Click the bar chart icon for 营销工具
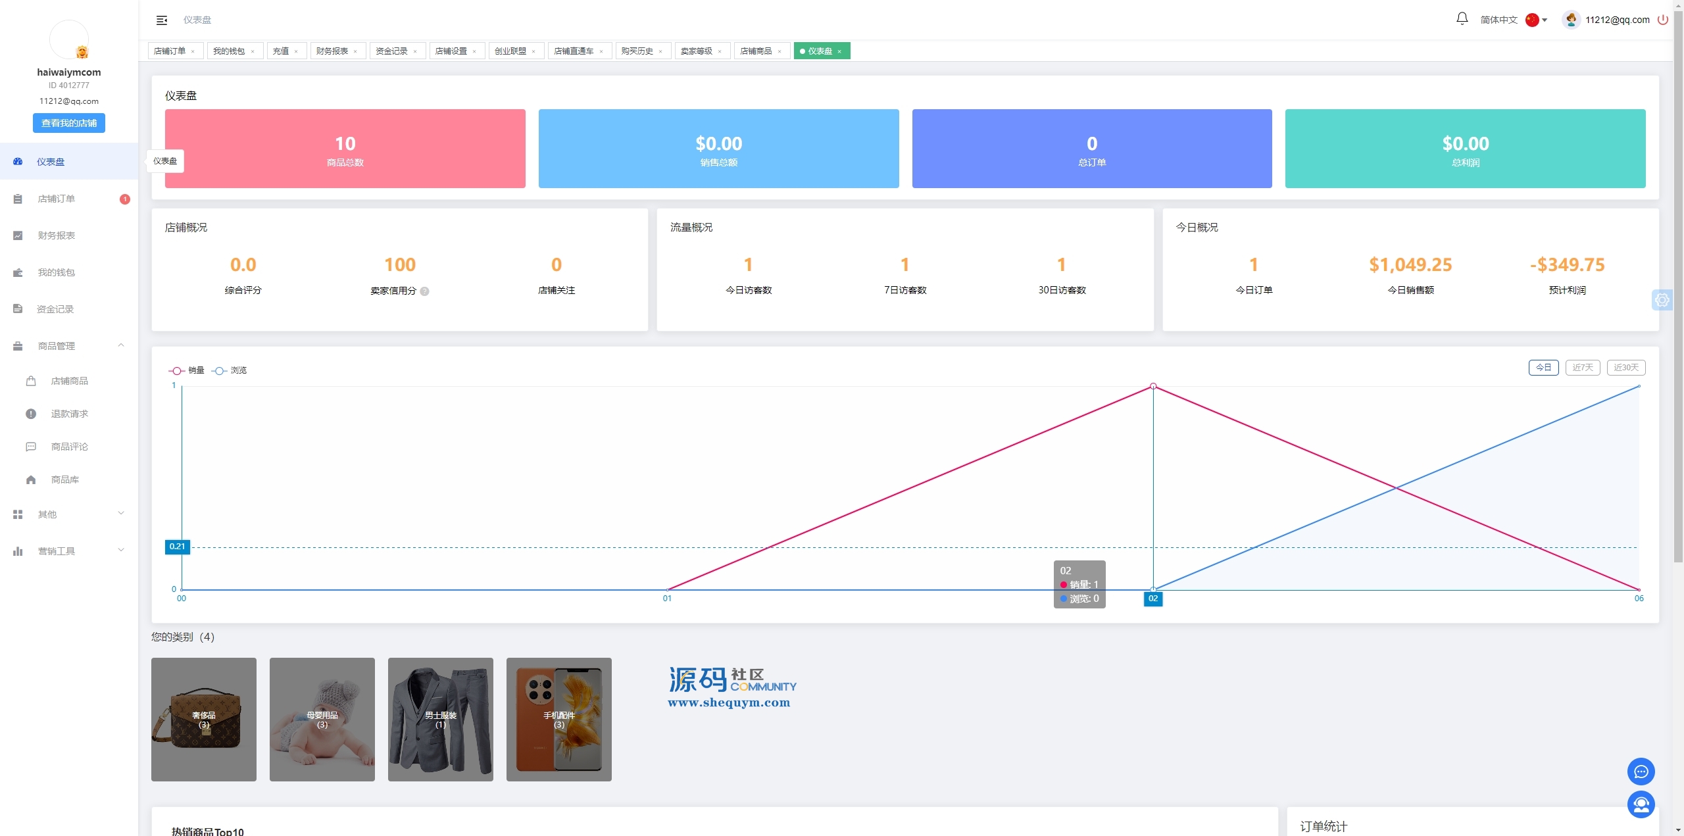 click(18, 551)
